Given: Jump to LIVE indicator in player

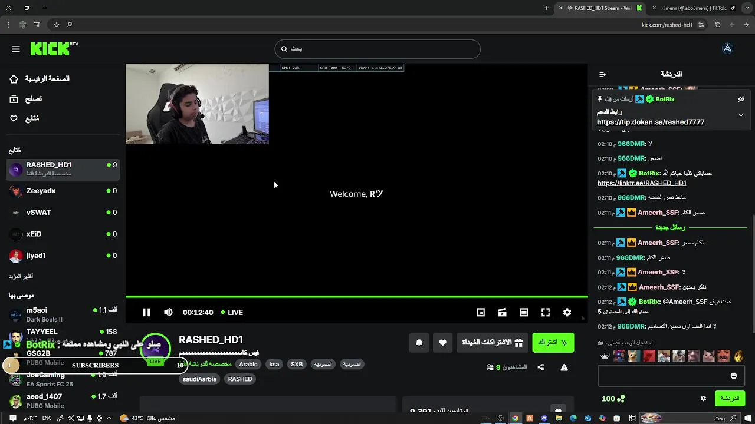Looking at the screenshot, I should coord(232,312).
